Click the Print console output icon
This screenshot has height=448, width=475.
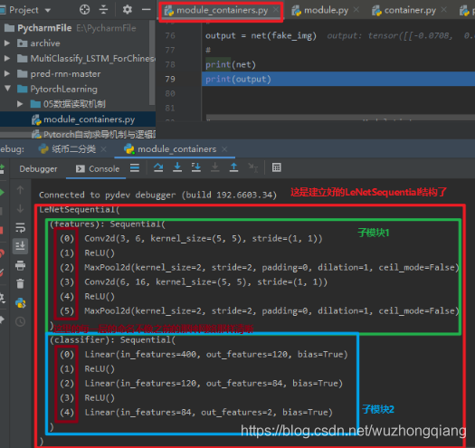pyautogui.click(x=20, y=265)
